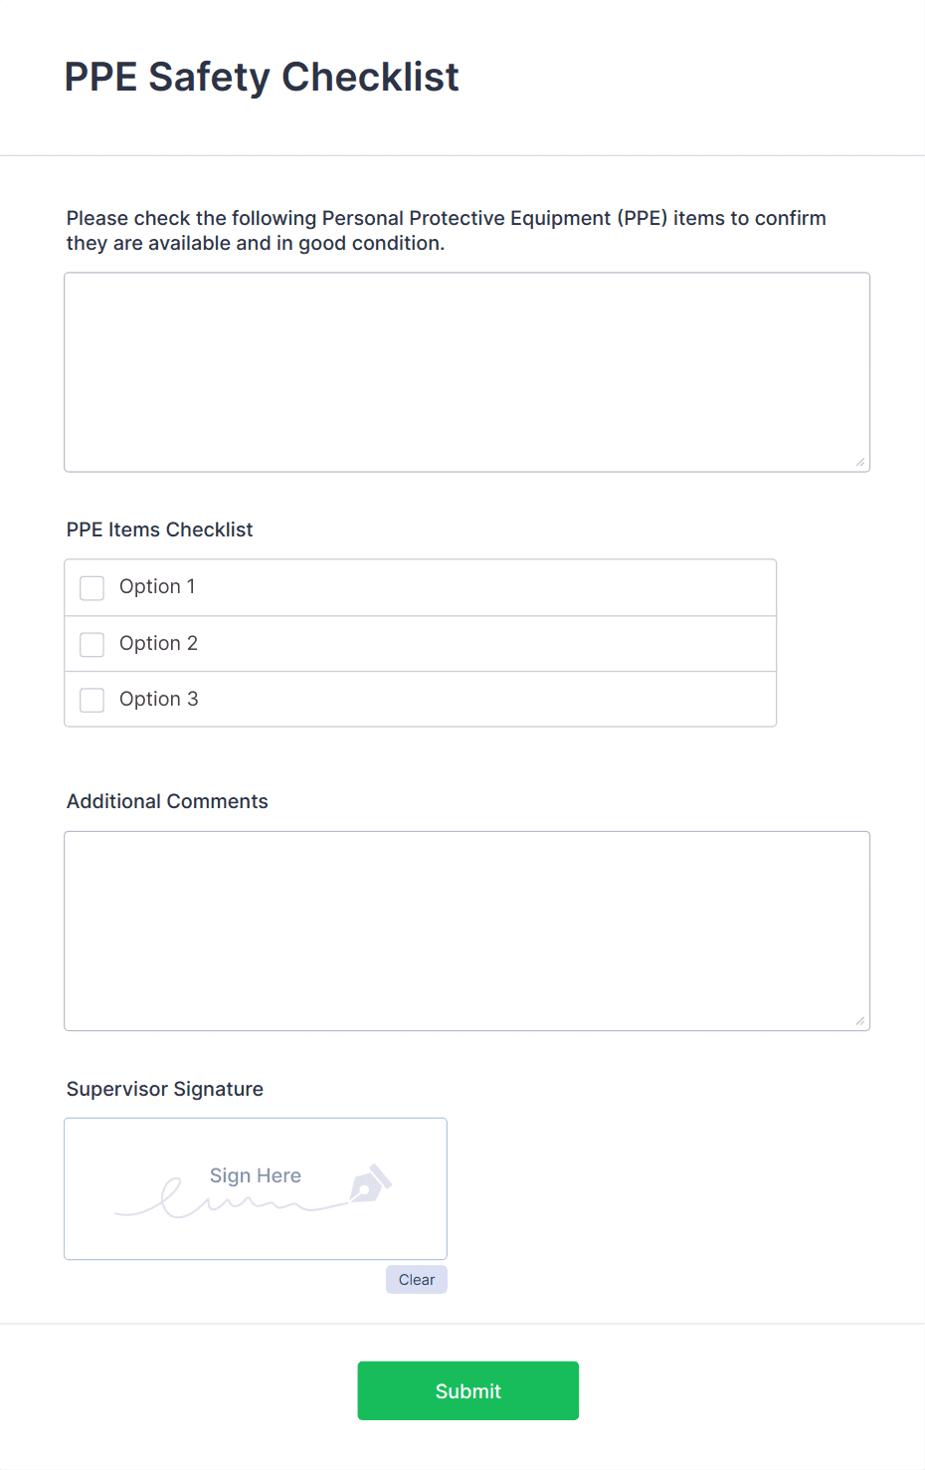Click the PPE Safety Checklist heading
Viewport: 925px width, 1470px height.
(x=262, y=77)
